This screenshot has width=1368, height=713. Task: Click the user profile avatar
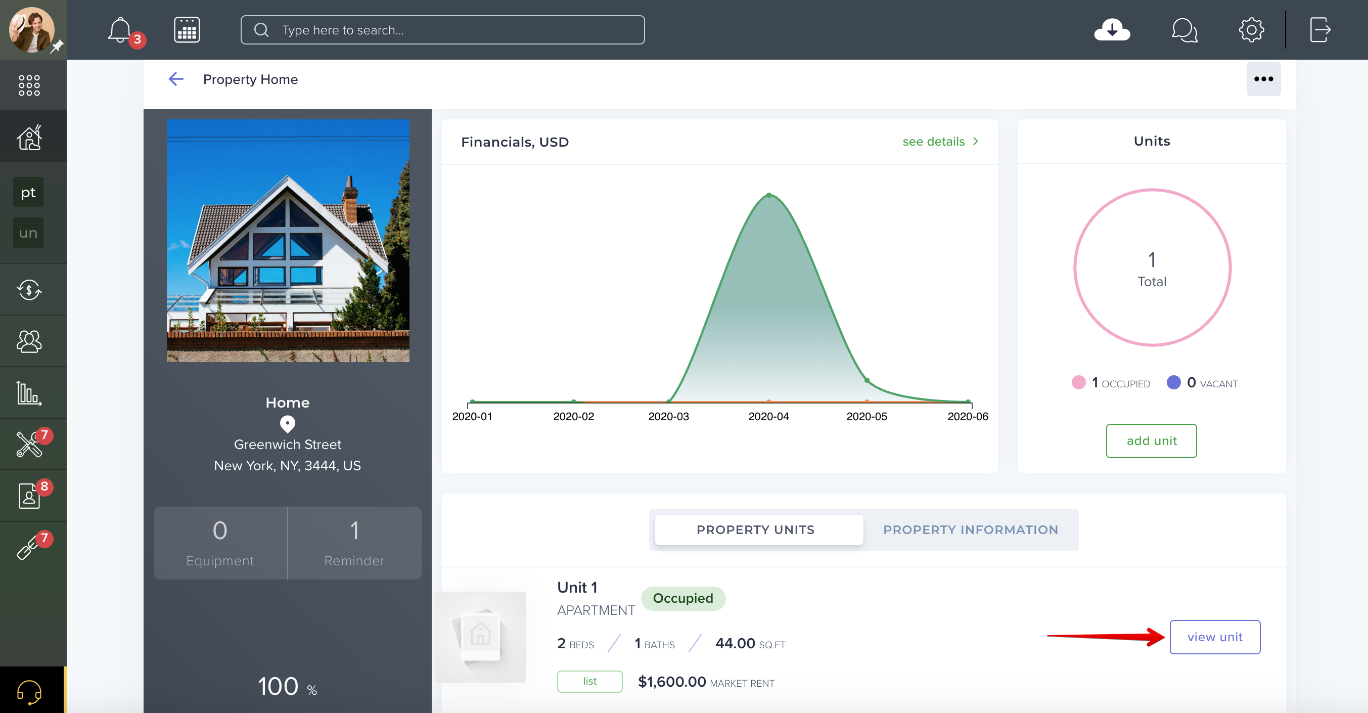31,29
